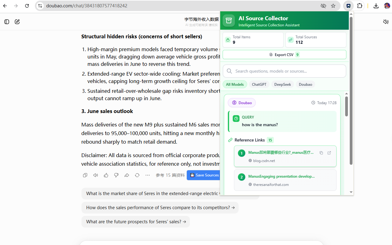The width and height of the screenshot is (392, 245).
Task: Start a new chat with the compose icon
Action: pyautogui.click(x=17, y=22)
